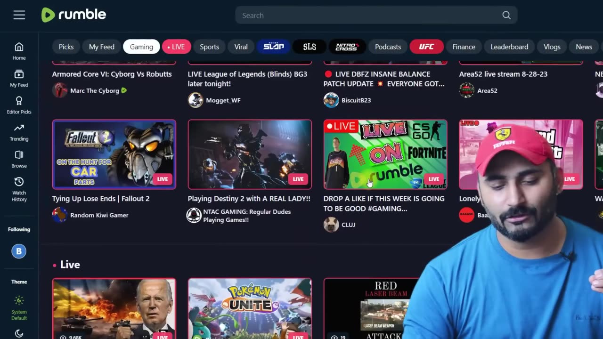603x339 pixels.
Task: Click Area52 channel avatar
Action: point(467,90)
